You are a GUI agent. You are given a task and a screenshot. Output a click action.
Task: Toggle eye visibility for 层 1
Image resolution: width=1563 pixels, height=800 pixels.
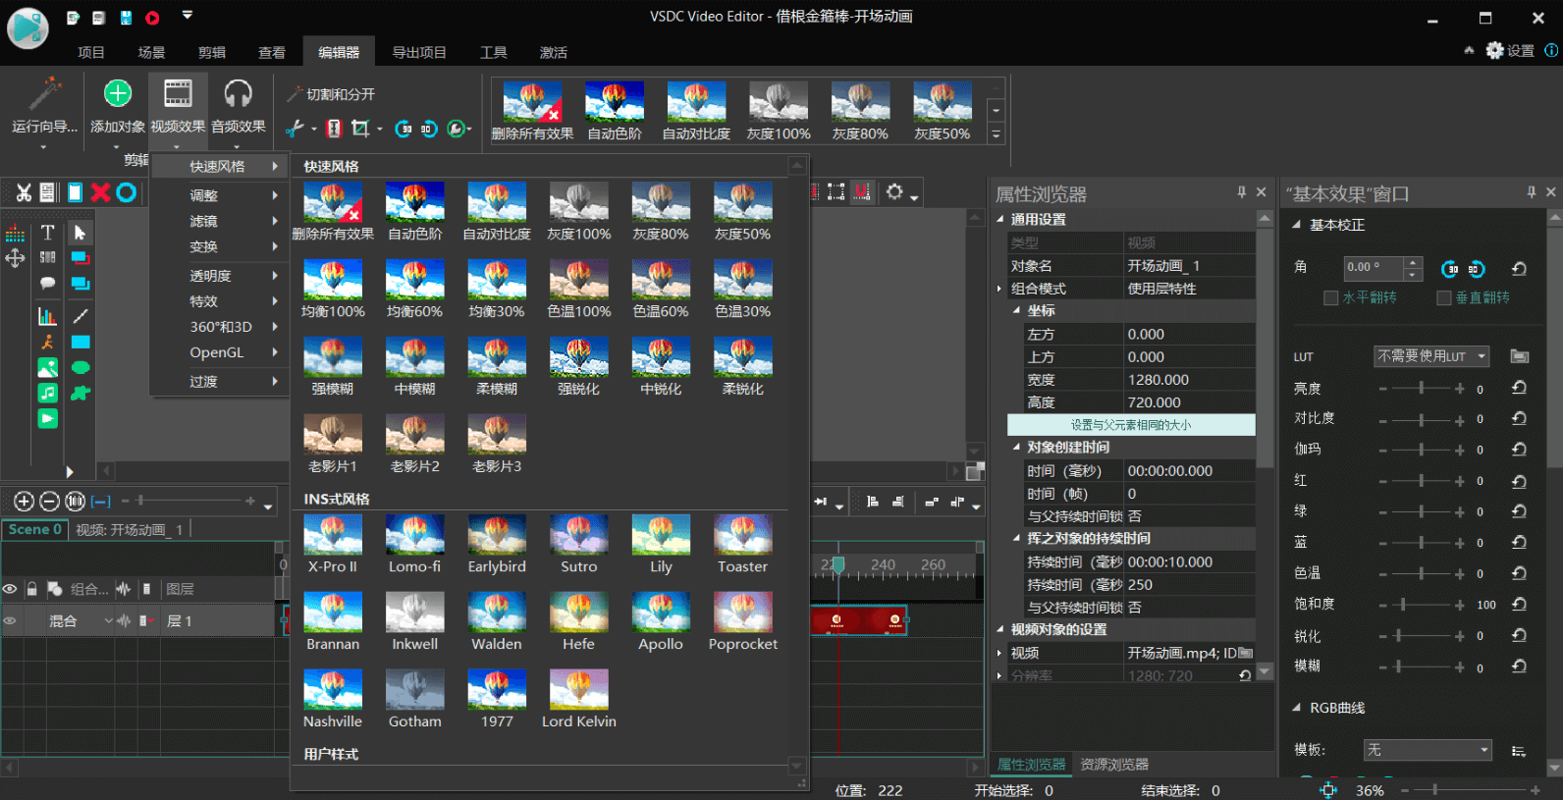[11, 620]
